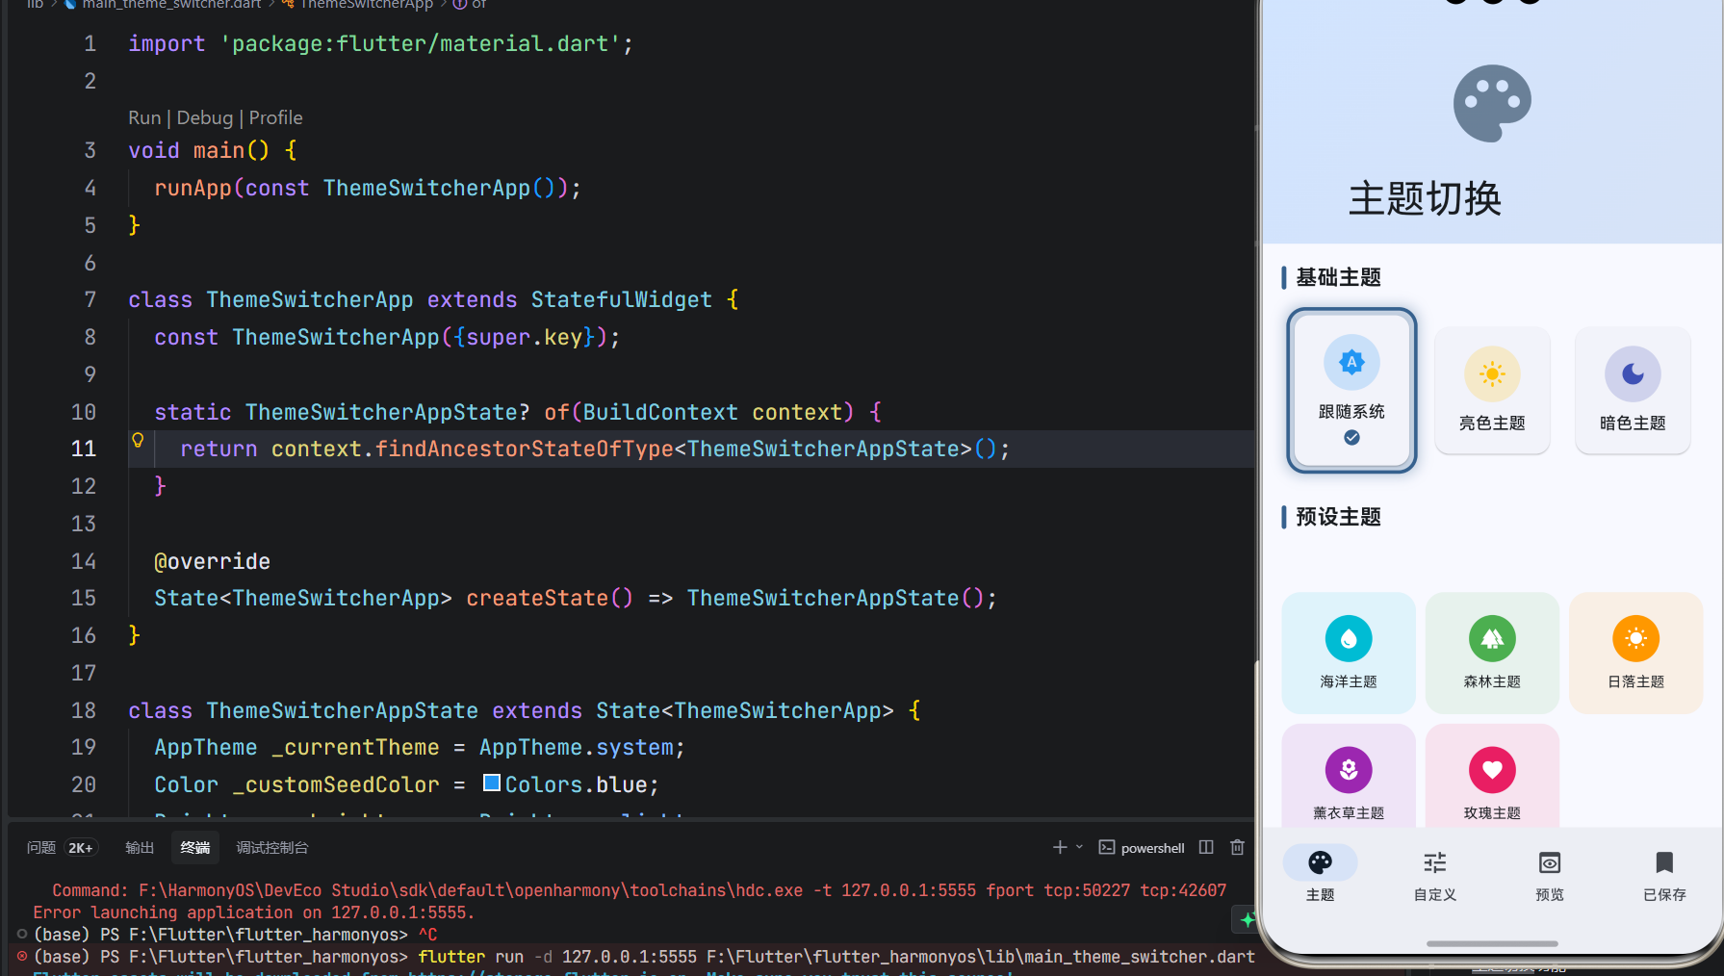This screenshot has width=1724, height=976.
Task: Open the terminal launch profile dropdown arrow
Action: (x=1079, y=847)
